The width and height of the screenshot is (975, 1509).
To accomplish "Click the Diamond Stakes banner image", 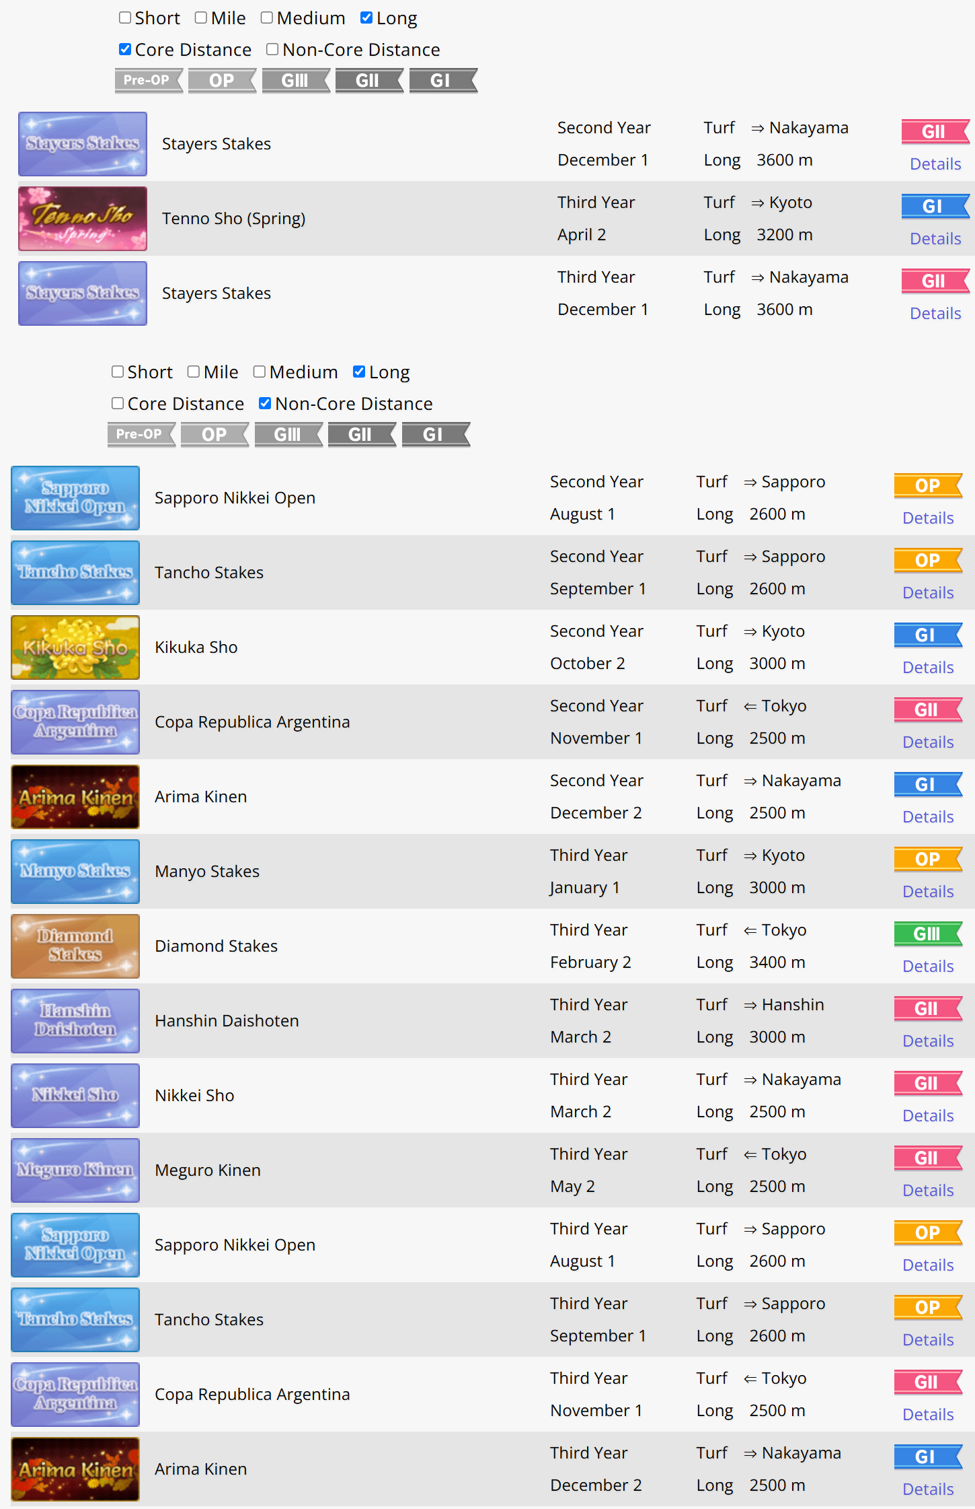I will pyautogui.click(x=75, y=946).
